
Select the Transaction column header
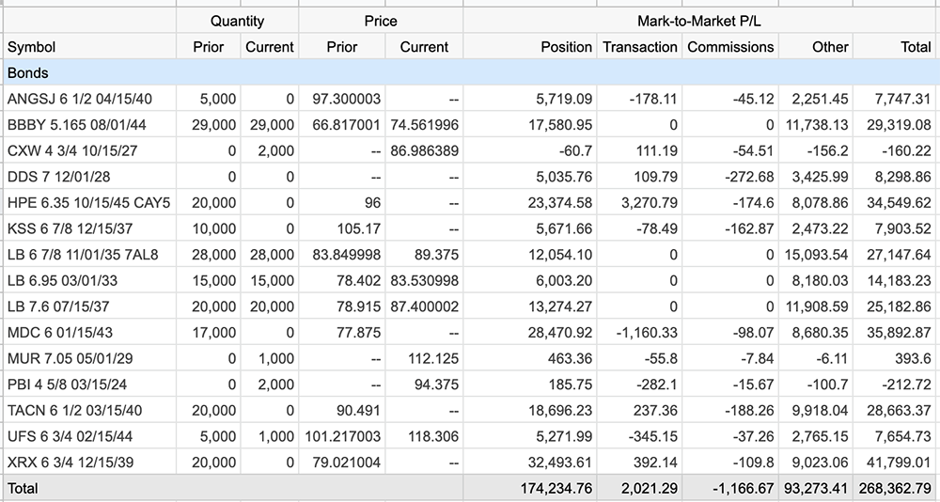639,47
